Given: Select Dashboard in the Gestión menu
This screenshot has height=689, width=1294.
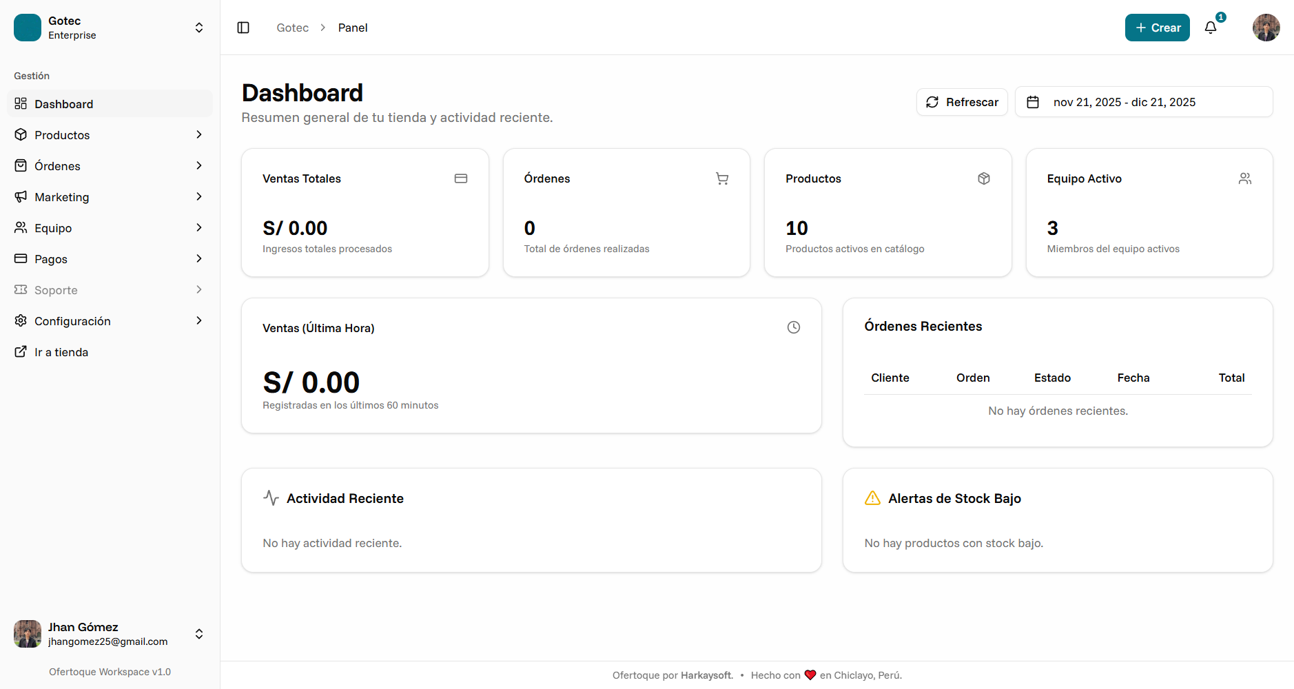Looking at the screenshot, I should coord(63,103).
